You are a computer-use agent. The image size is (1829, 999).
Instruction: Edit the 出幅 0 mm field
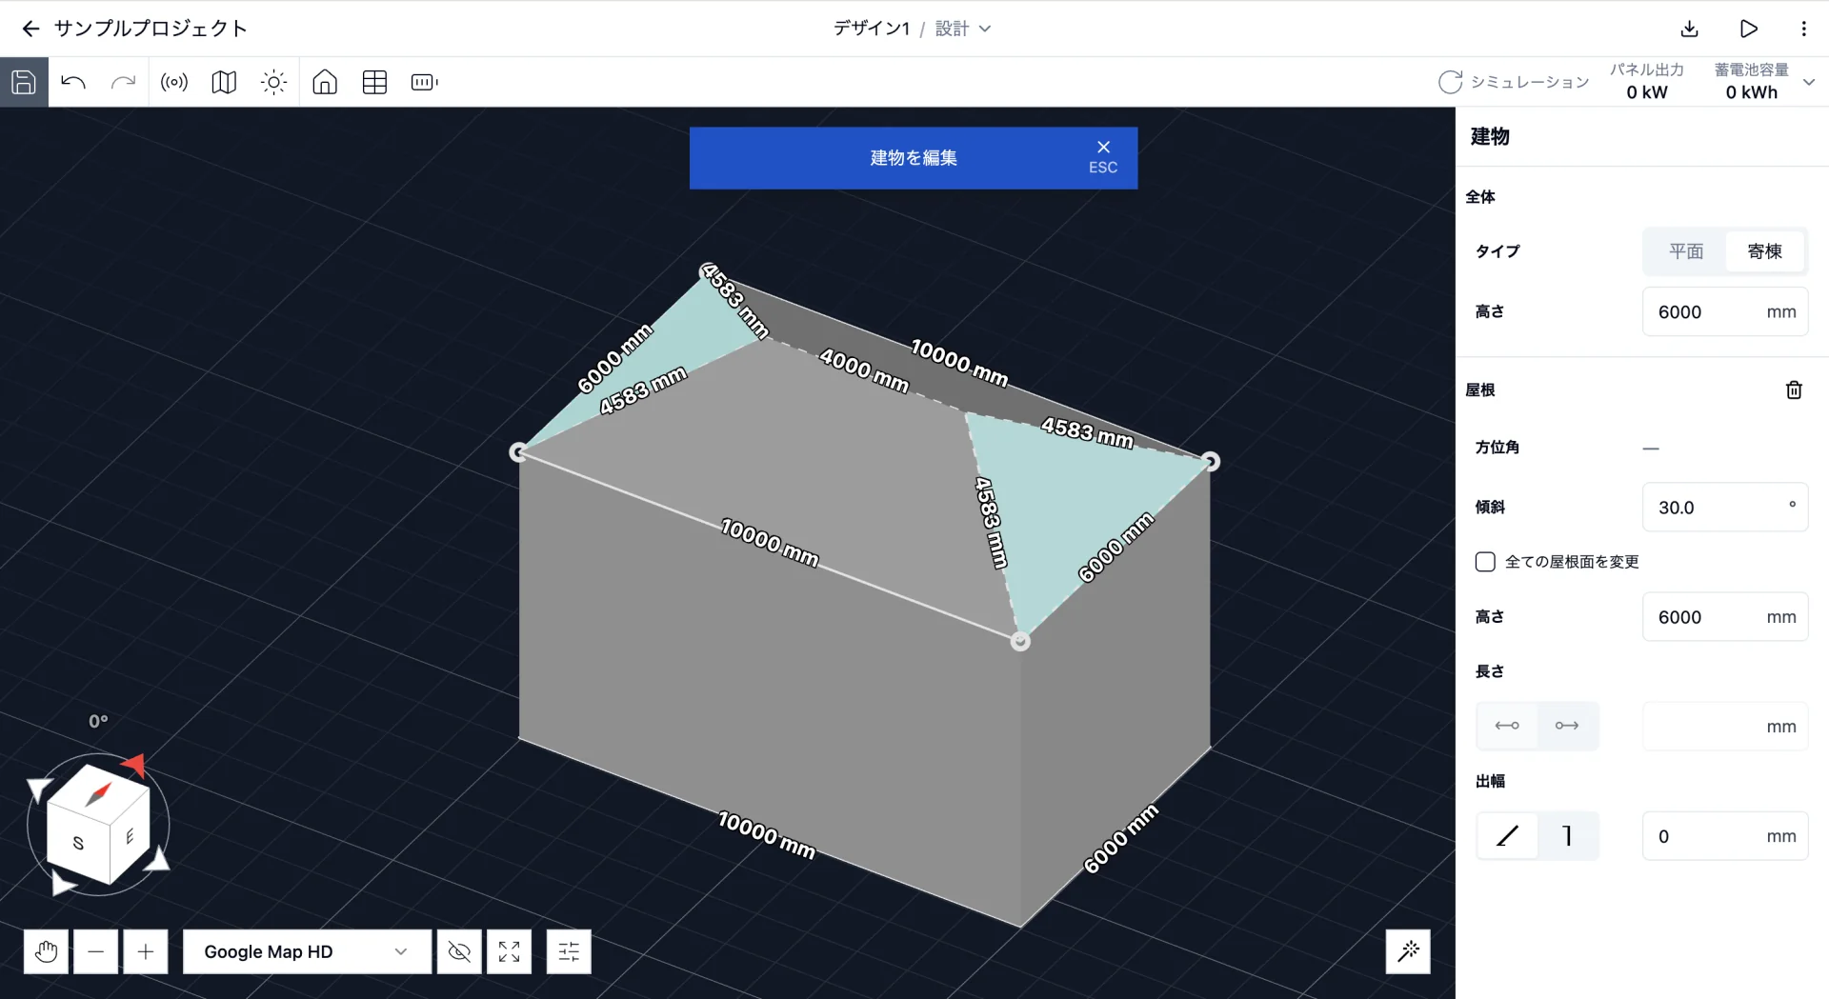click(x=1724, y=836)
